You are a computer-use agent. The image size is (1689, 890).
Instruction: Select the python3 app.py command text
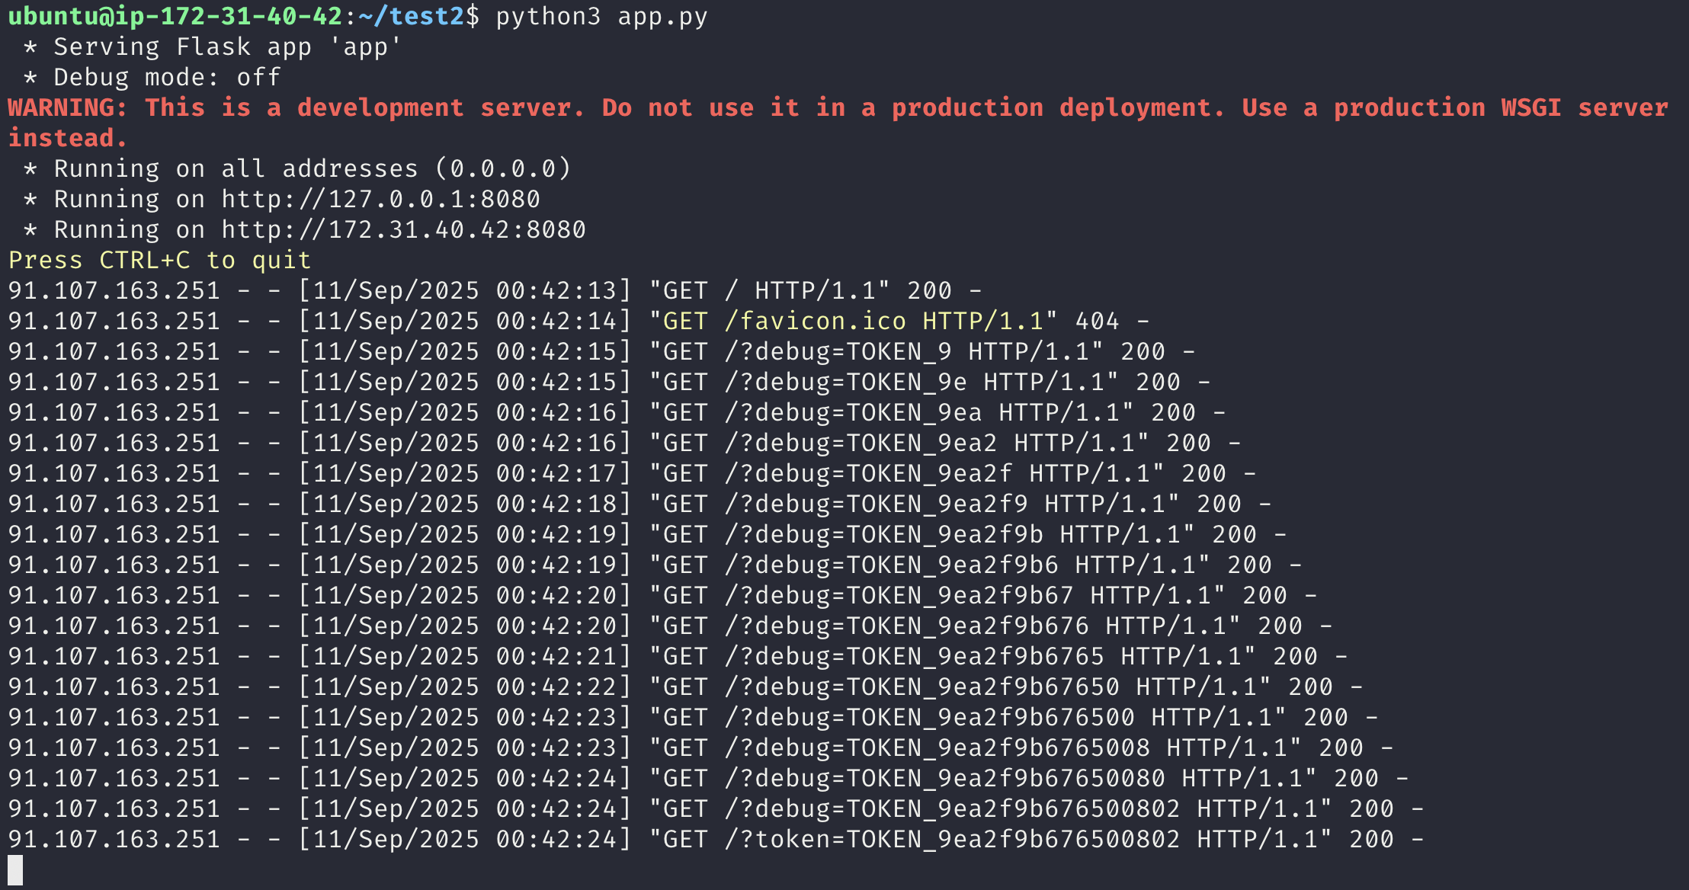point(601,17)
